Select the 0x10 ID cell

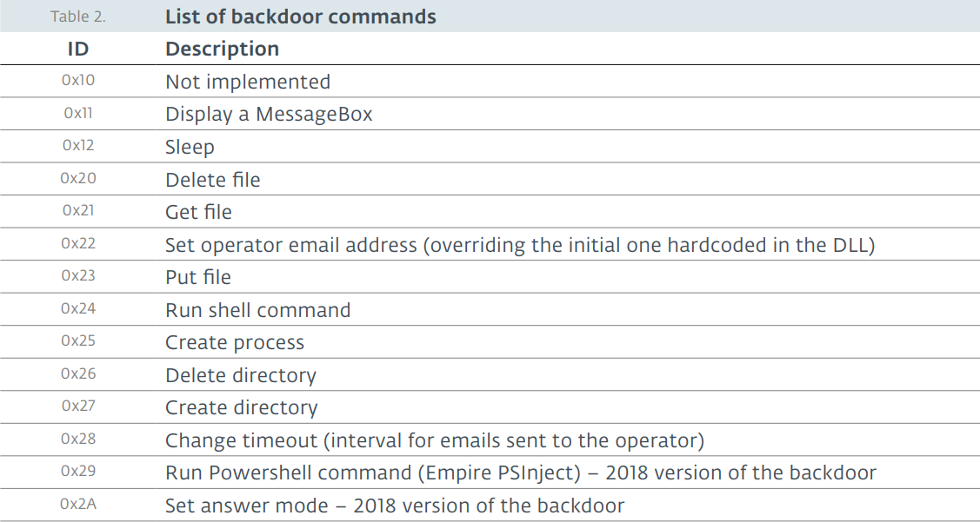click(x=78, y=80)
